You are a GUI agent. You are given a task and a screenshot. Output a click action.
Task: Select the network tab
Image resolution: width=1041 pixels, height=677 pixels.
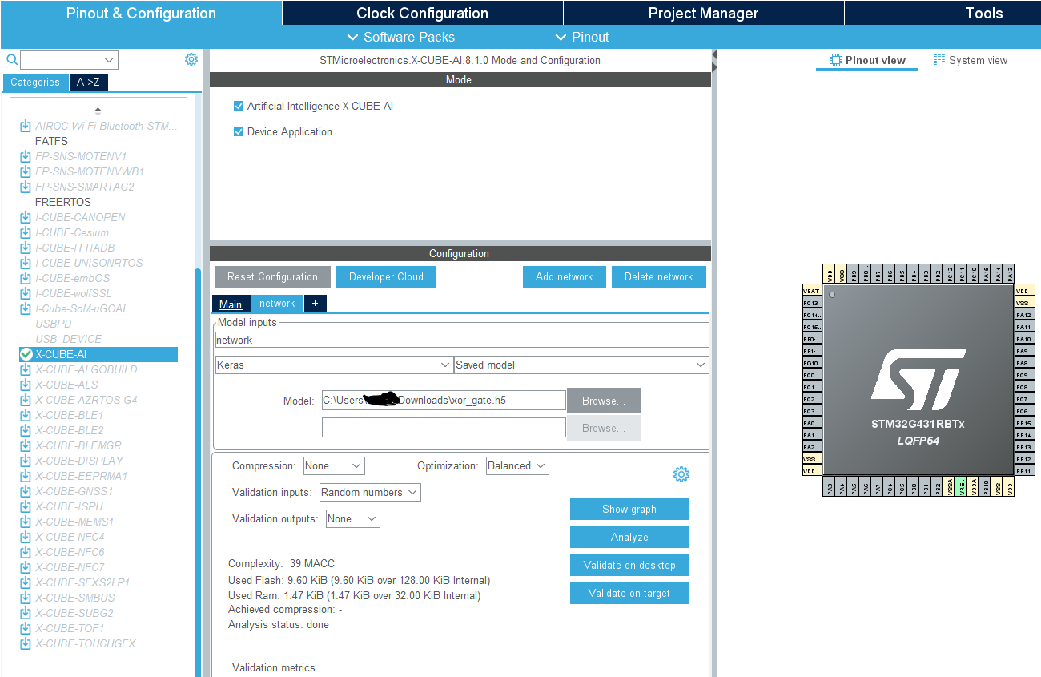tap(277, 304)
